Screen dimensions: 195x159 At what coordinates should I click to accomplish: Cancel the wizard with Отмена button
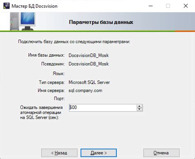[161, 153]
